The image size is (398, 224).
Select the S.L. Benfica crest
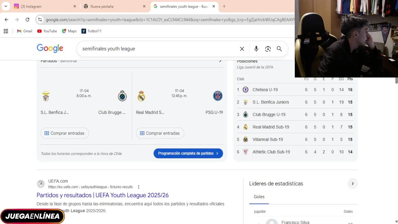pyautogui.click(x=46, y=96)
